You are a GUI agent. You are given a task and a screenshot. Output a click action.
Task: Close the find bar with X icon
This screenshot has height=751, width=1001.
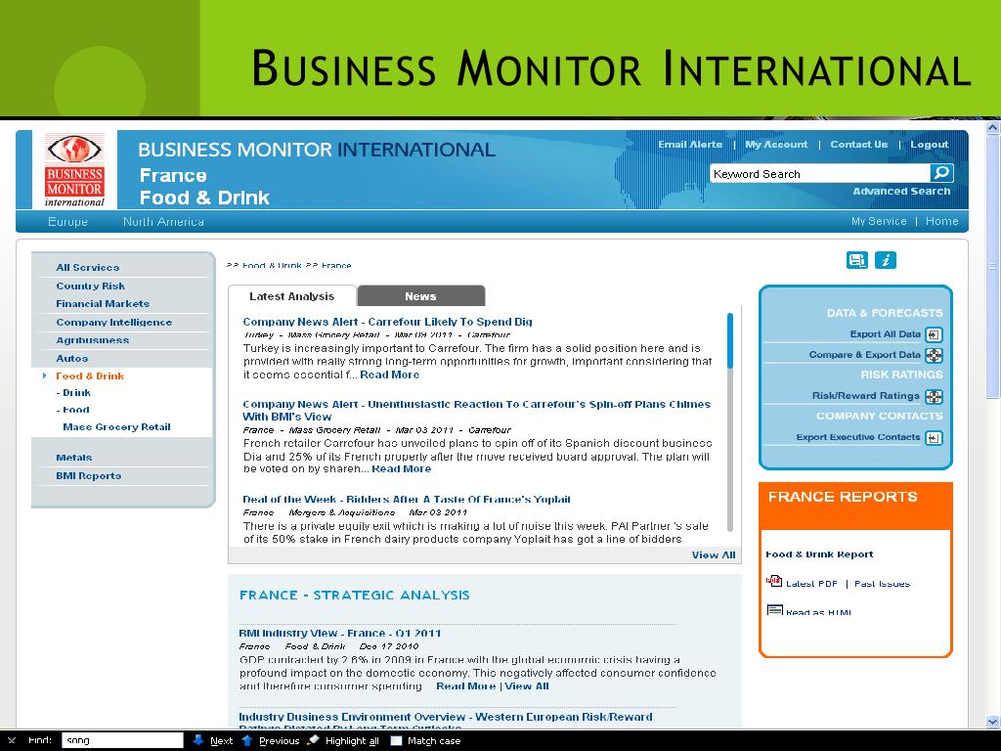12,741
